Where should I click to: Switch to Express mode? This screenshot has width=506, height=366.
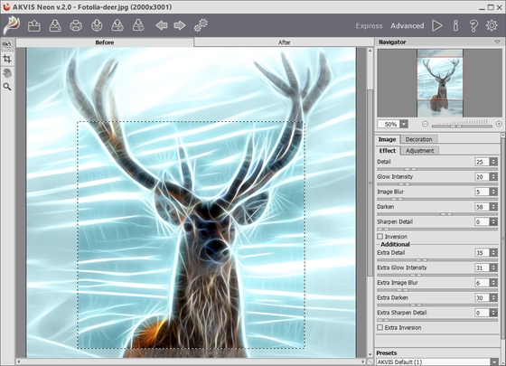point(369,26)
